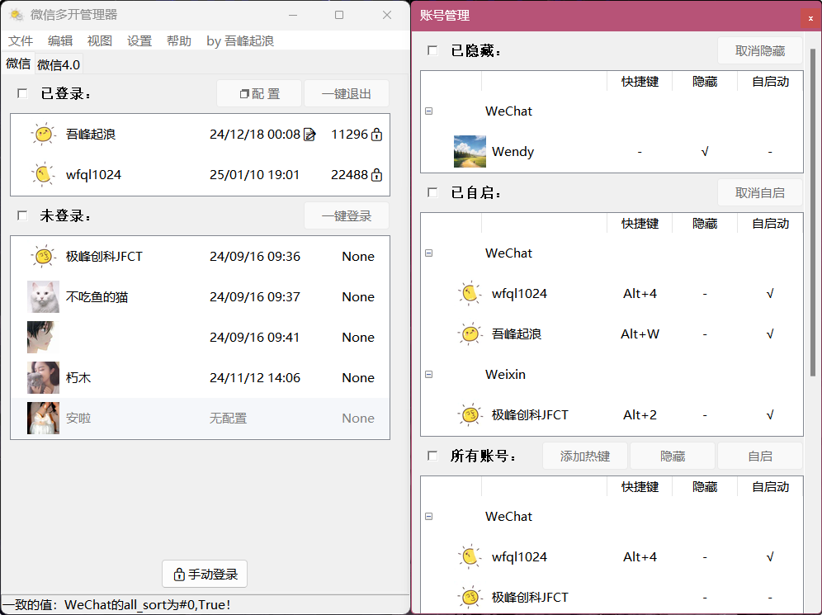Click the 账号管理 vertical scrollbar

click(813, 212)
